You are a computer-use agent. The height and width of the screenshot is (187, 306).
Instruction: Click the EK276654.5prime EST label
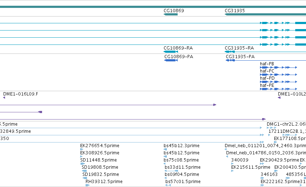point(100,146)
